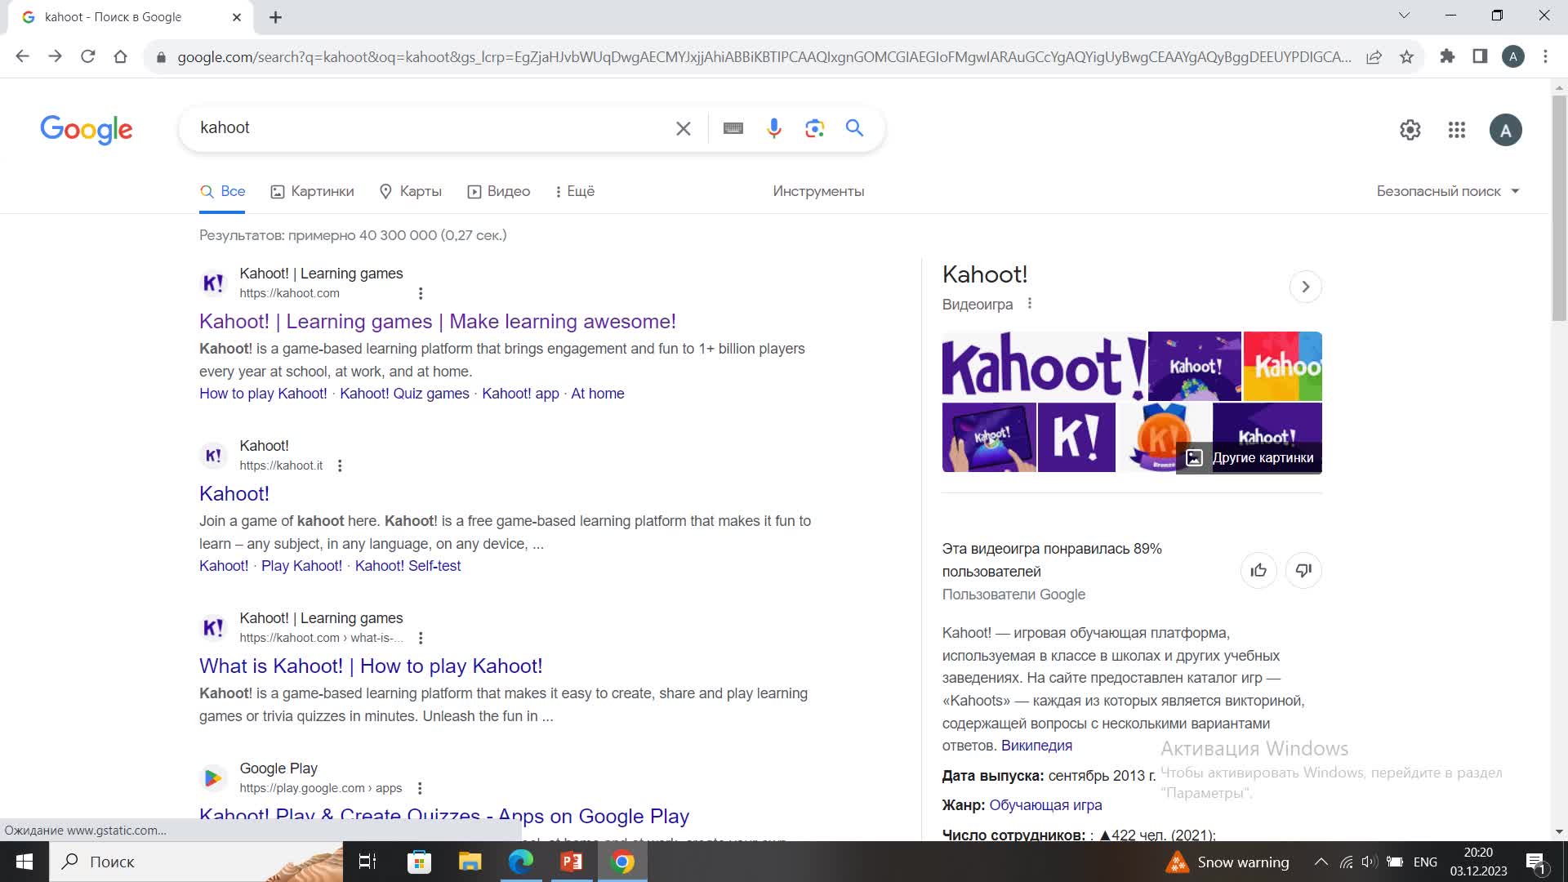Screen dimensions: 1568x882
Task: Expand the Kahoot! knowledge panel arrow
Action: (x=1305, y=287)
